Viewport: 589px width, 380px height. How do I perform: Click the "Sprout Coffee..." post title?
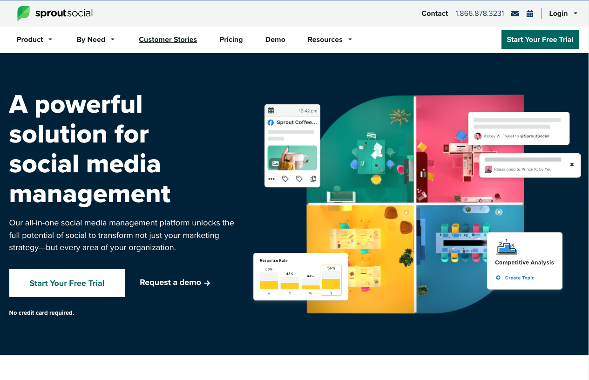[x=297, y=122]
